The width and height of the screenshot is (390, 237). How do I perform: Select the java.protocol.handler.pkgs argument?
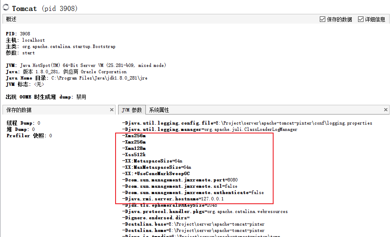click(x=205, y=211)
